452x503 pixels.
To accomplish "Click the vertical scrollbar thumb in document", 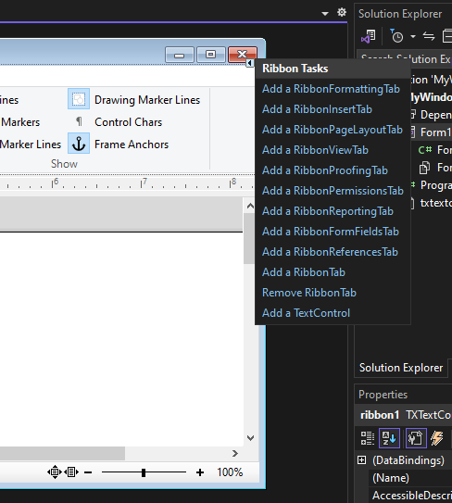I will (248, 238).
